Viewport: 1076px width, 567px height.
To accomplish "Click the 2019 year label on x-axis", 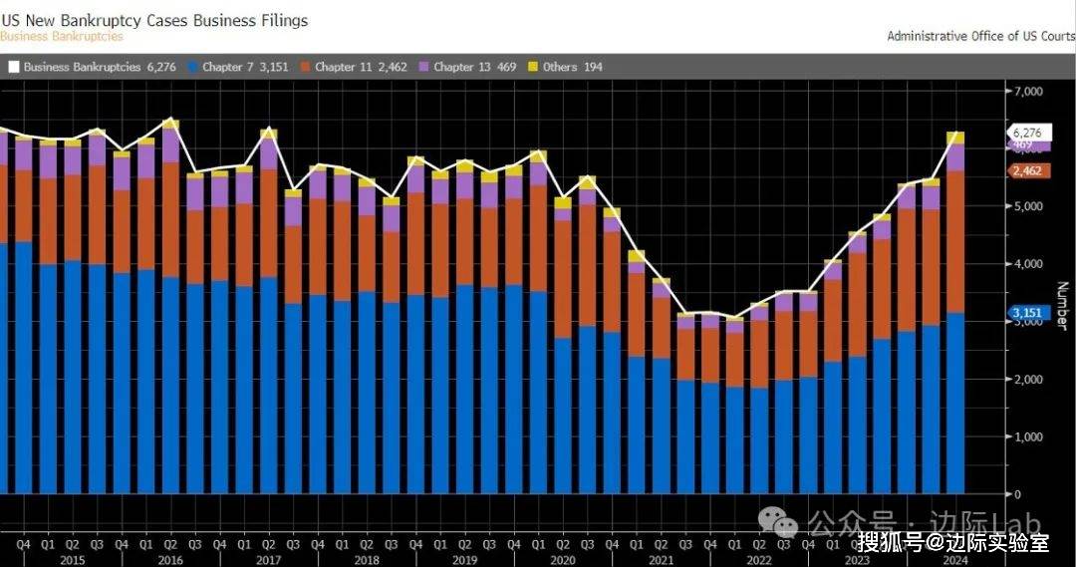I will tap(464, 560).
